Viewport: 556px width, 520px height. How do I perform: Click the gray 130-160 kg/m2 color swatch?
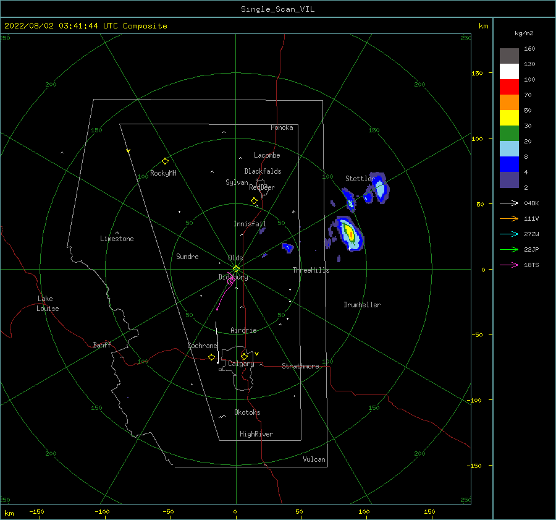[509, 56]
